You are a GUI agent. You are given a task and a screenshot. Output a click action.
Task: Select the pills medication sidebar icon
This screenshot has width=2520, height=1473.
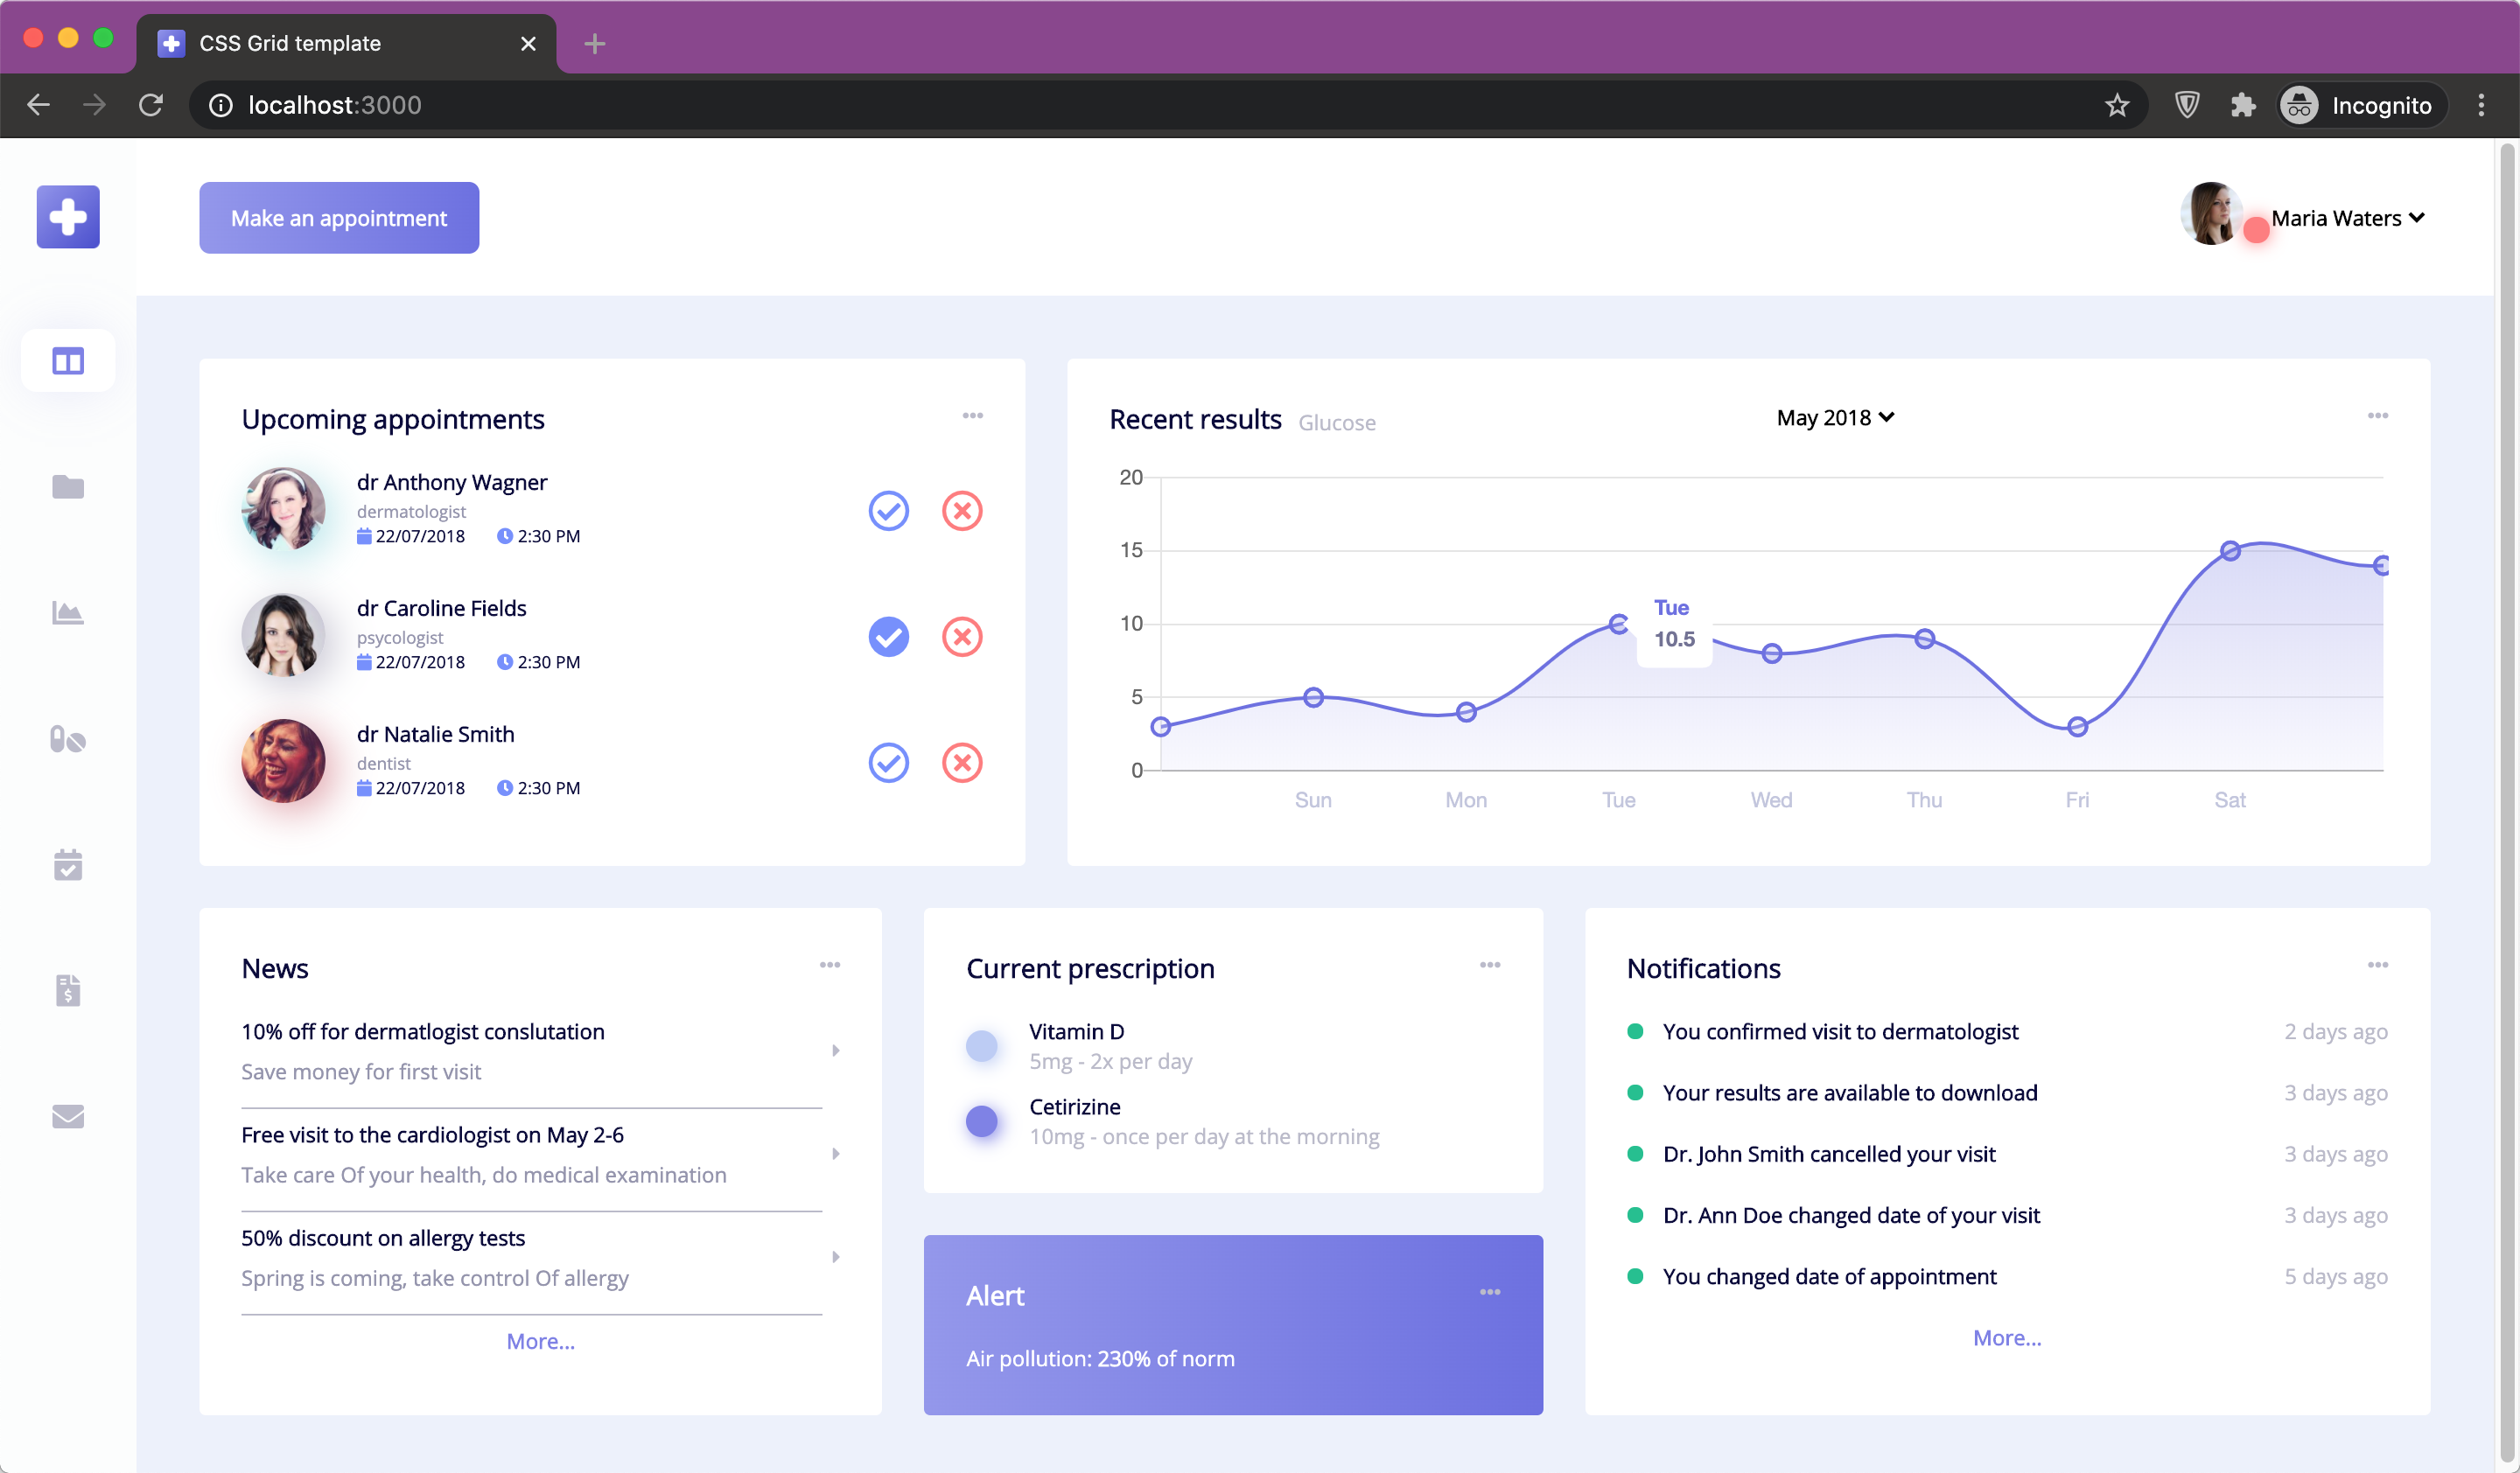[68, 739]
